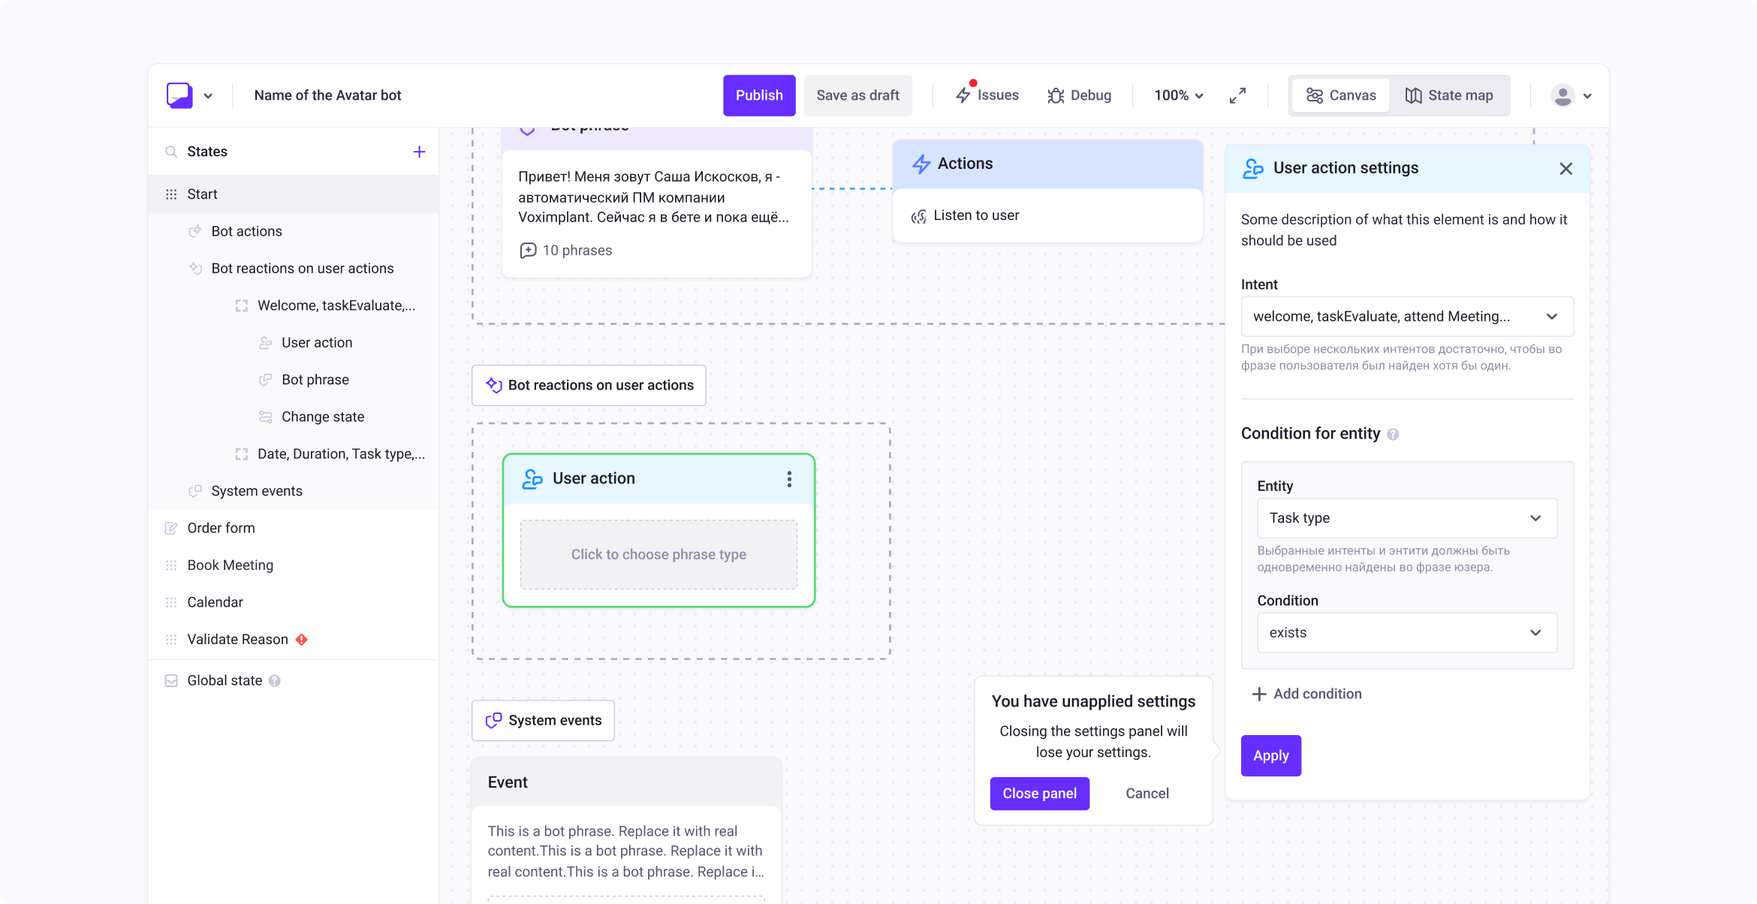Open Issues with red notification dot
1757x904 pixels.
[x=987, y=95]
